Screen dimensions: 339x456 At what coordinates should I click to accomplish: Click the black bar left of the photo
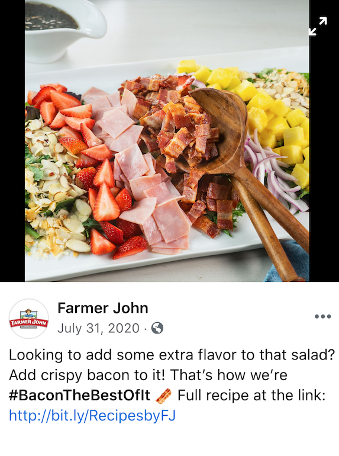(x=12, y=141)
